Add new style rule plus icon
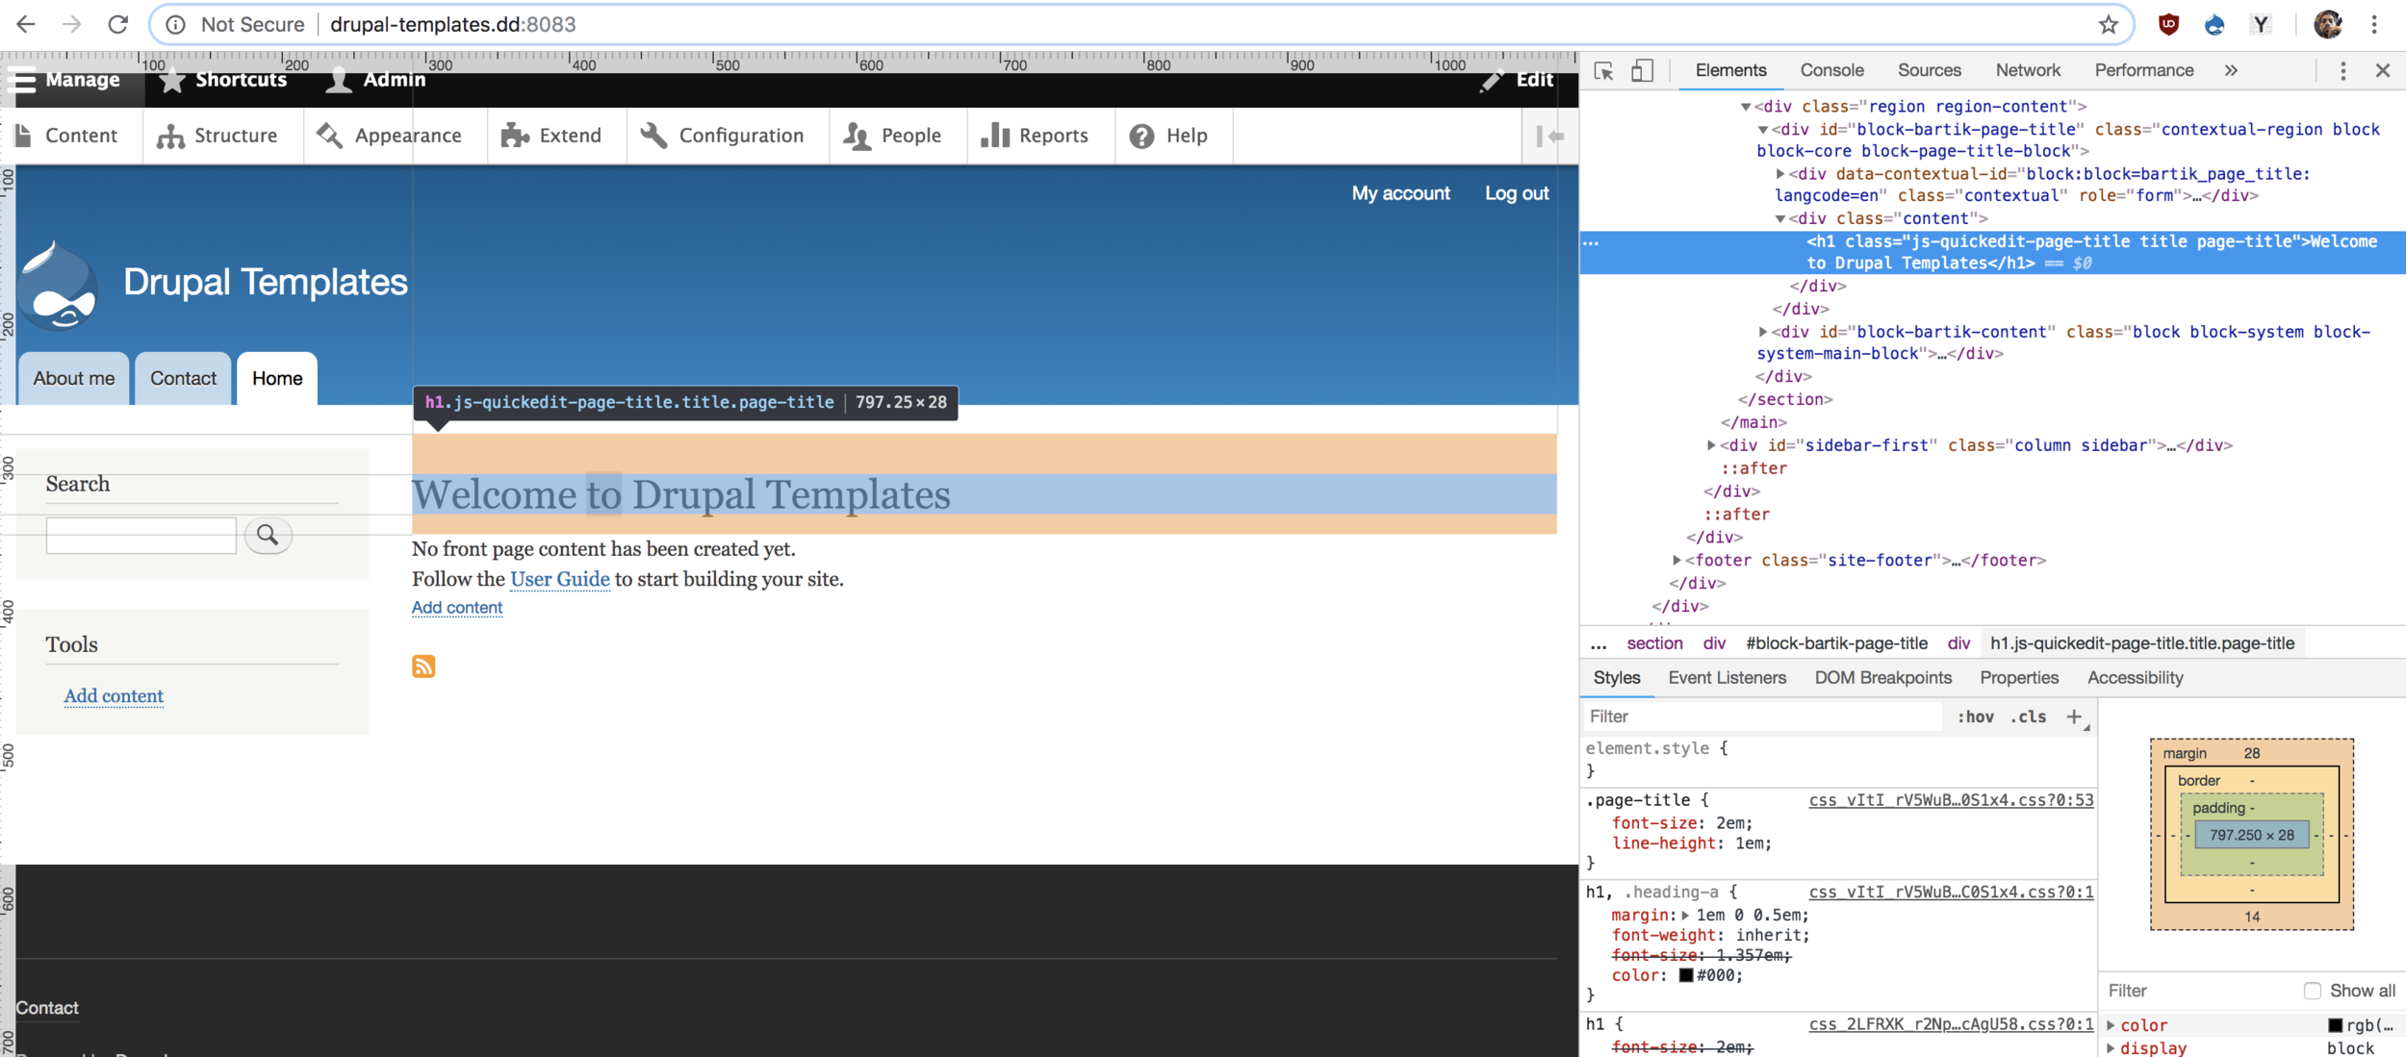The image size is (2406, 1057). (x=2074, y=717)
